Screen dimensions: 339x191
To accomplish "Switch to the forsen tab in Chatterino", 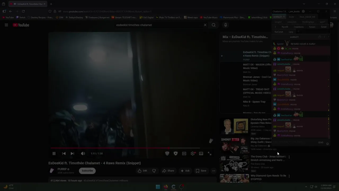I will pyautogui.click(x=312, y=27).
